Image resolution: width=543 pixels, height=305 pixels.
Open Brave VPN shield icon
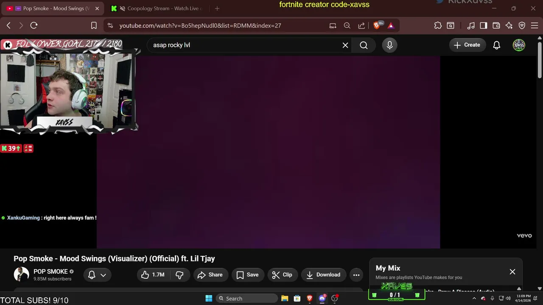pyautogui.click(x=522, y=25)
